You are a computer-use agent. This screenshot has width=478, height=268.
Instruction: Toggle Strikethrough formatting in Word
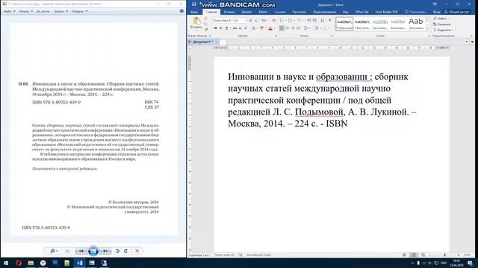(235, 28)
